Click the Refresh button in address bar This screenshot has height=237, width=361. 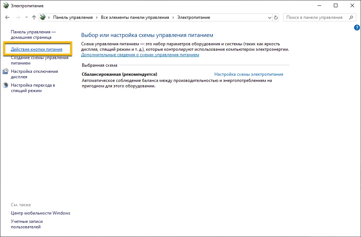tap(276, 17)
